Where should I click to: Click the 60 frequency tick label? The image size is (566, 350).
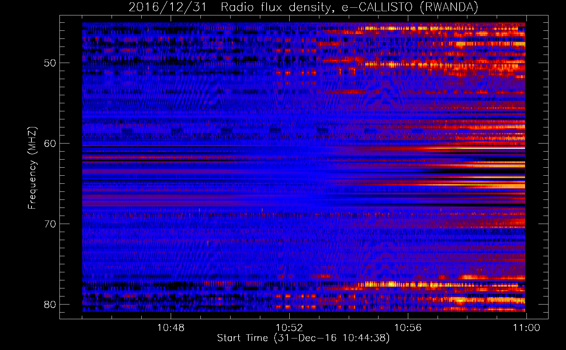point(50,143)
